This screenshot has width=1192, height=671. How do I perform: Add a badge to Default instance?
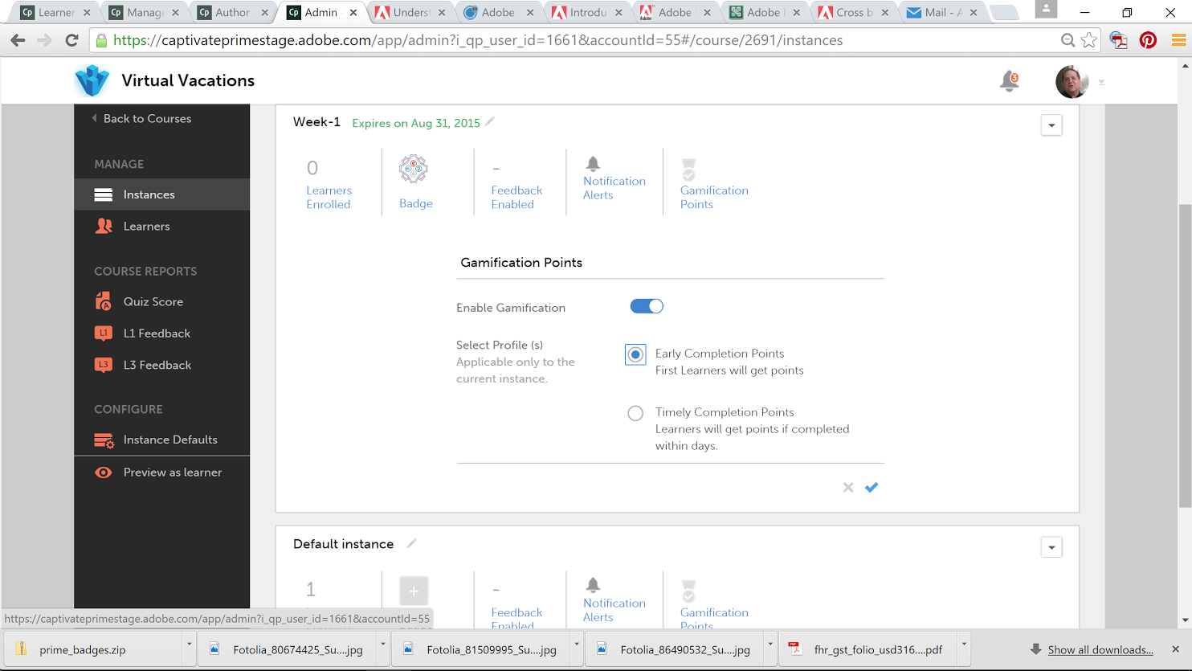click(414, 591)
